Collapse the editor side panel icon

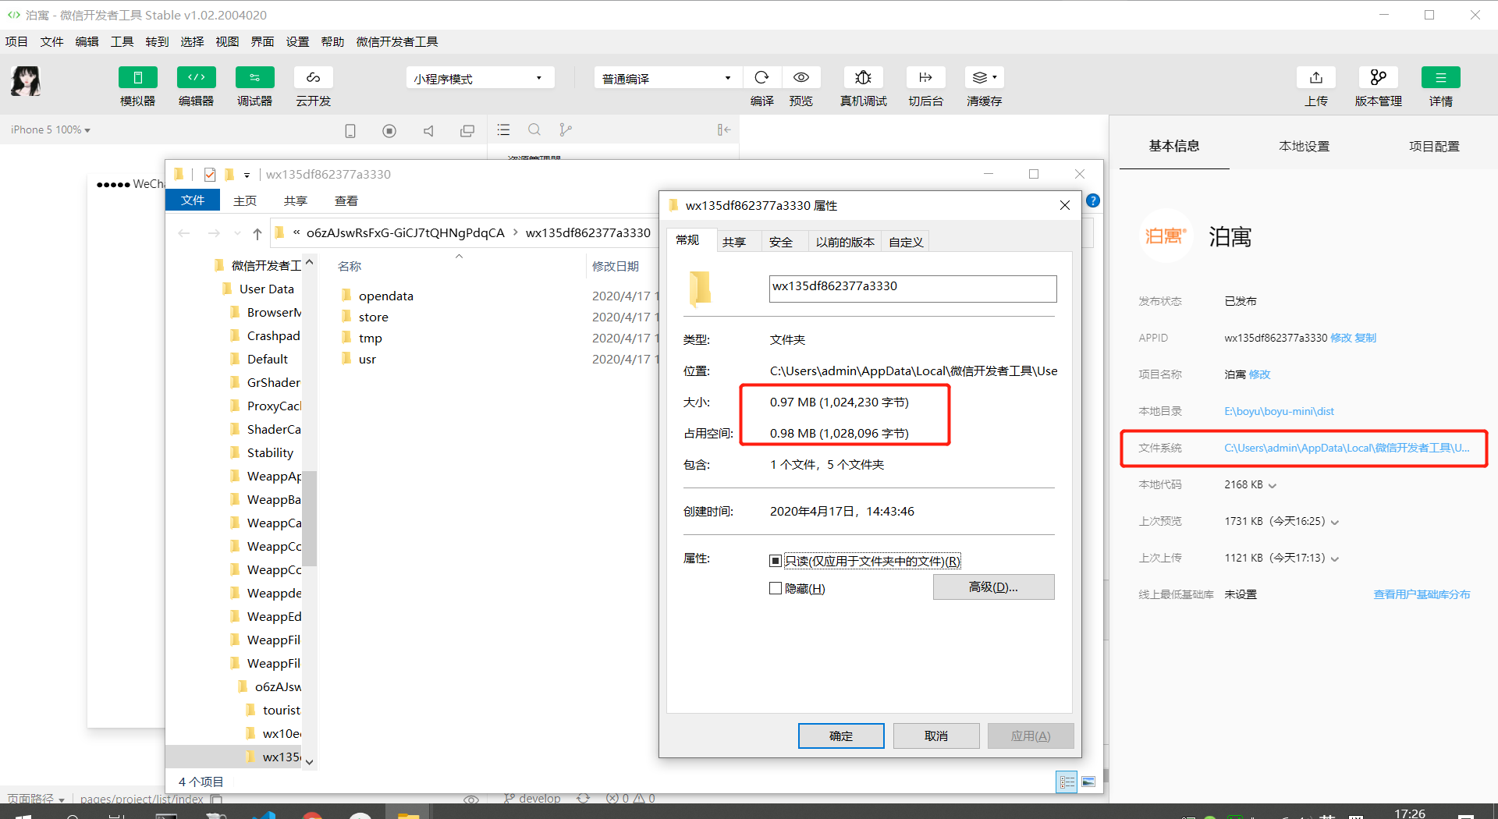[723, 129]
